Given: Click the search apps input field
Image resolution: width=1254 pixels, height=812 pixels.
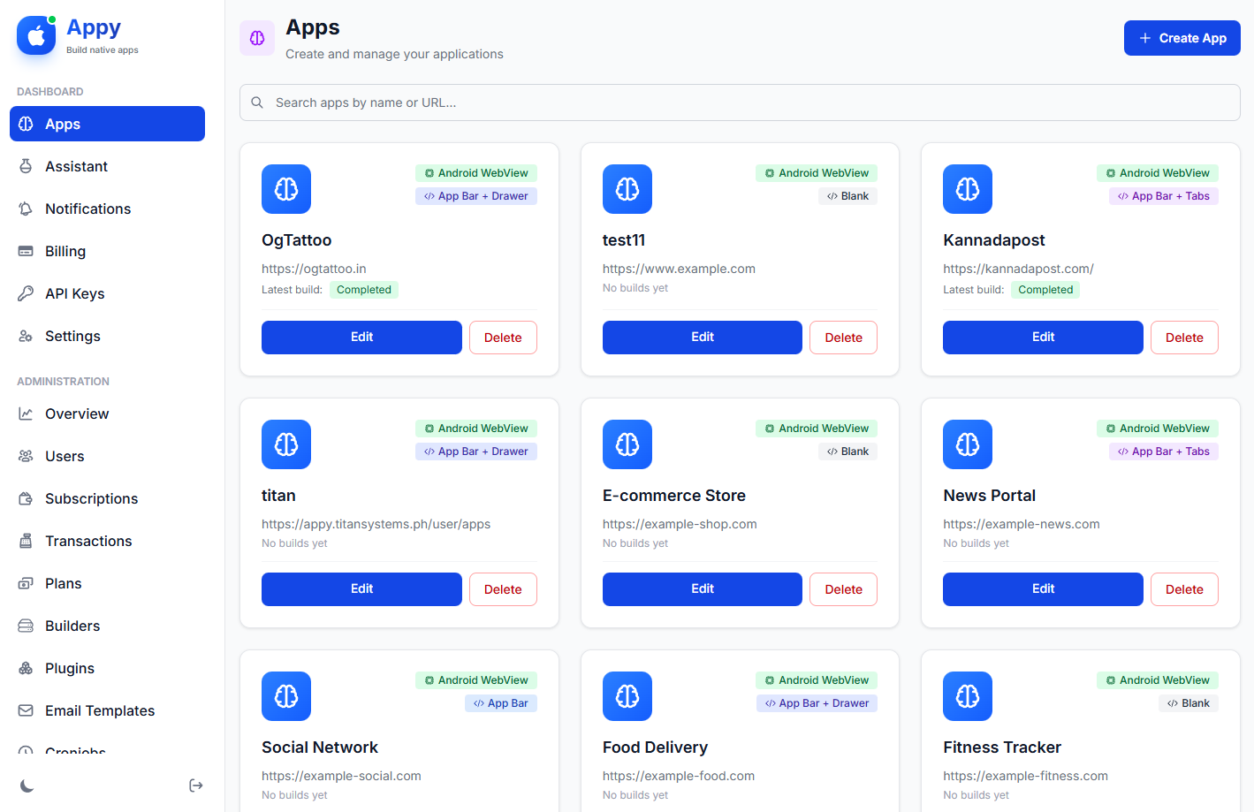Looking at the screenshot, I should (x=740, y=102).
